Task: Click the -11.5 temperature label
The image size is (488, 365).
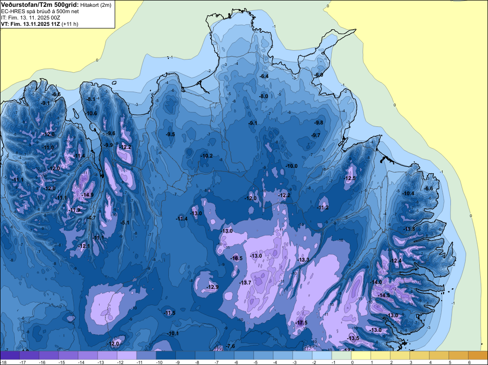Action: pyautogui.click(x=170, y=313)
